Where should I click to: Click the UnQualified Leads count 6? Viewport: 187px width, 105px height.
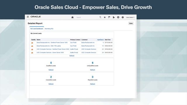click(93, 63)
